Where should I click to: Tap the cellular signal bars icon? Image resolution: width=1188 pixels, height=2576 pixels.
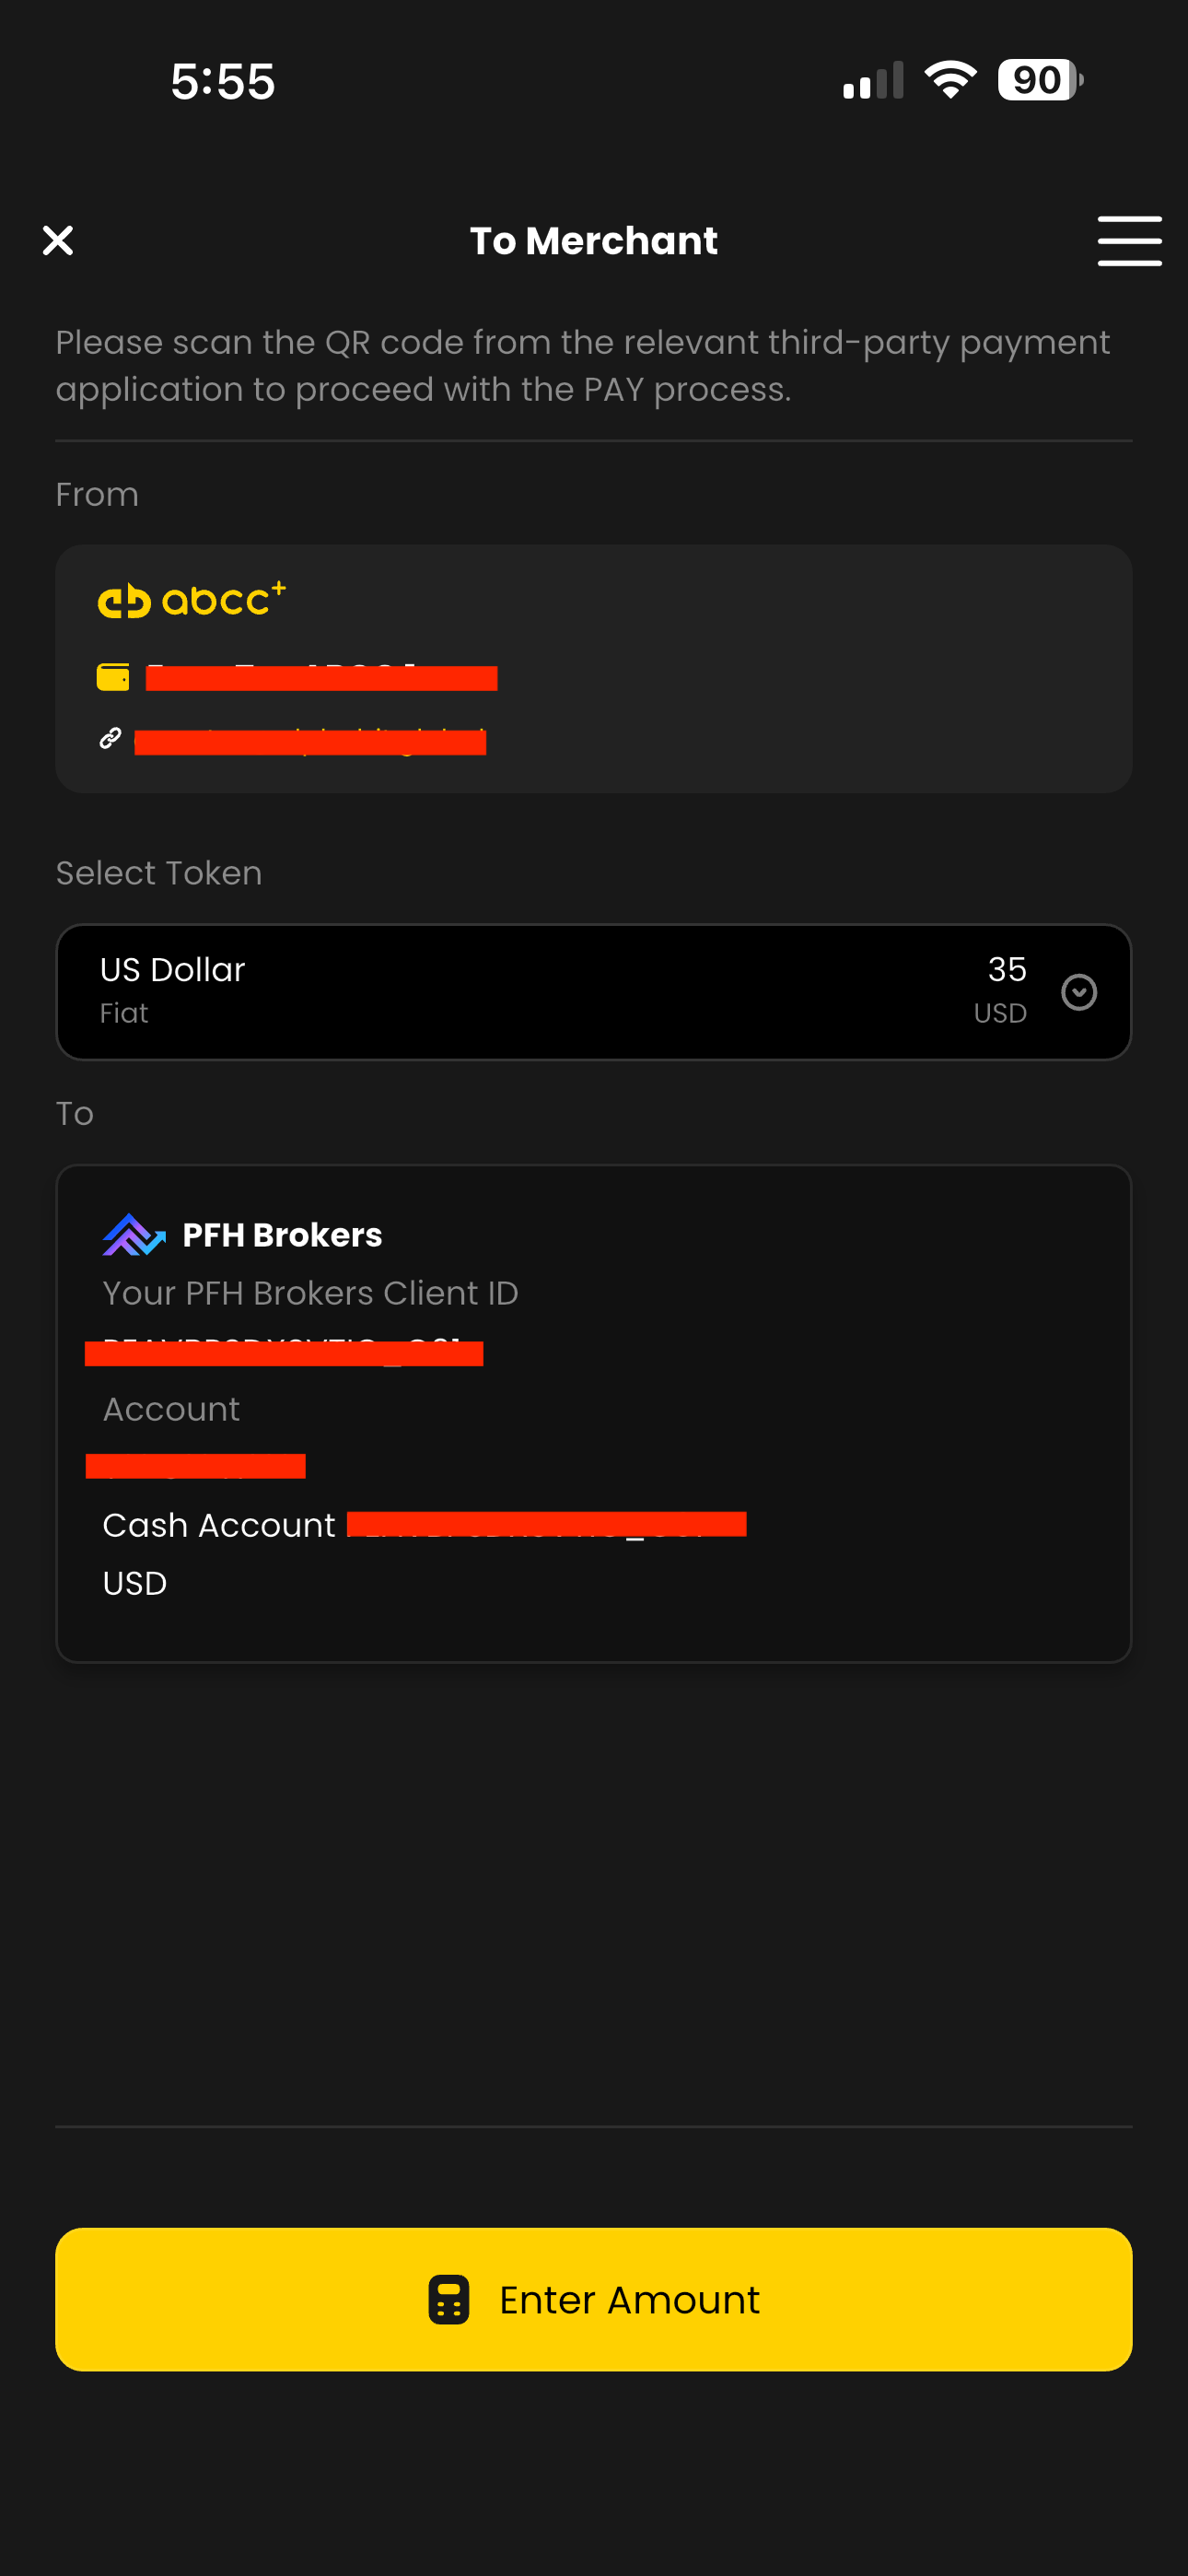[873, 80]
